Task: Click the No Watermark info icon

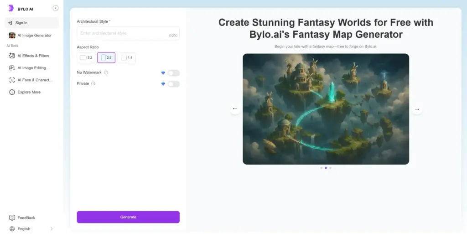Action: pyautogui.click(x=106, y=72)
